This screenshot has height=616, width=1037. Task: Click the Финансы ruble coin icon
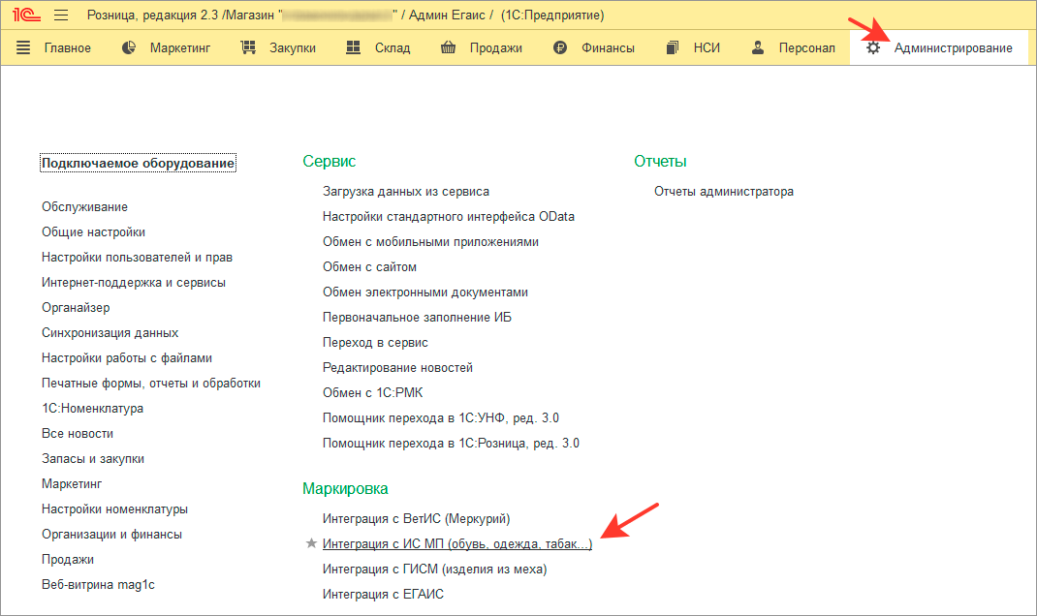tap(560, 47)
